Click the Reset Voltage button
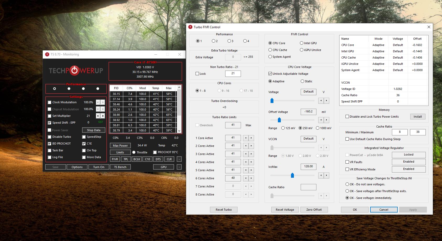Image resolution: width=442 pixels, height=241 pixels. tap(285, 210)
